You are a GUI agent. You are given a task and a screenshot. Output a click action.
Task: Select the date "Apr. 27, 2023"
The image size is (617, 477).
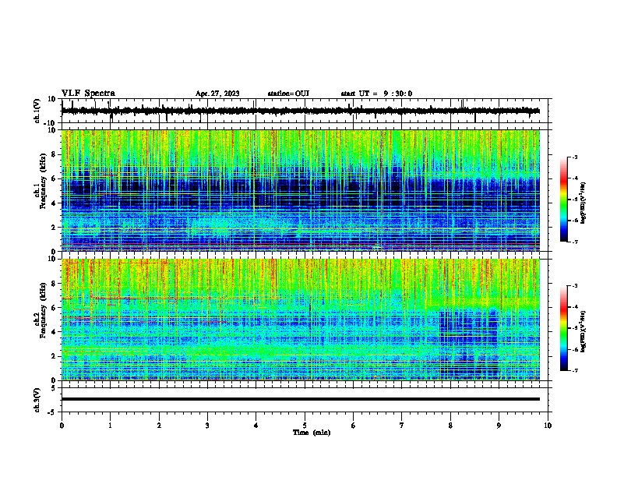tap(217, 94)
